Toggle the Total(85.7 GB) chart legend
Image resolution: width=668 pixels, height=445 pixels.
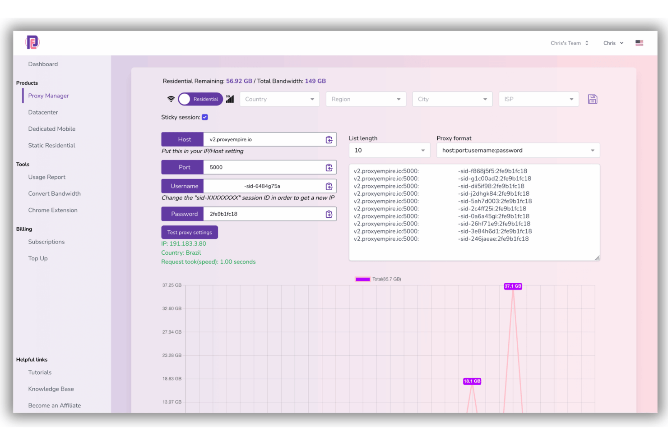tap(378, 279)
